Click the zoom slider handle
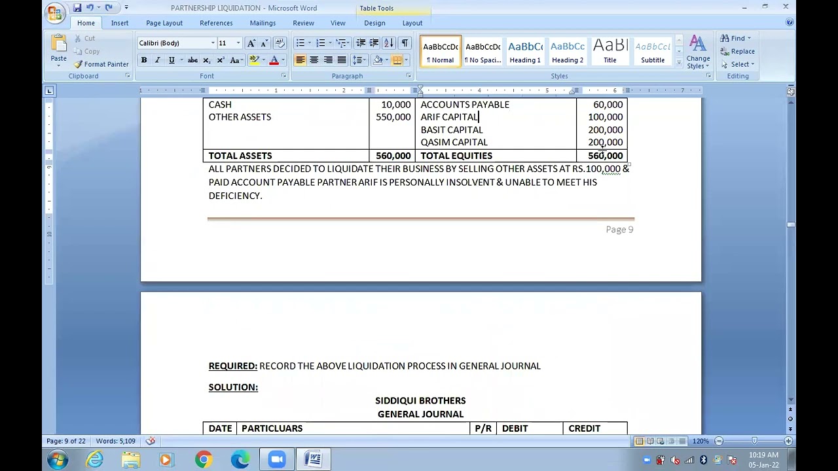 [754, 441]
